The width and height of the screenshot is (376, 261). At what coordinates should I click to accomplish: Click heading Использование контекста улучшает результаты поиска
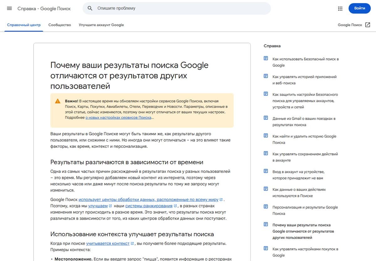[x=132, y=234]
